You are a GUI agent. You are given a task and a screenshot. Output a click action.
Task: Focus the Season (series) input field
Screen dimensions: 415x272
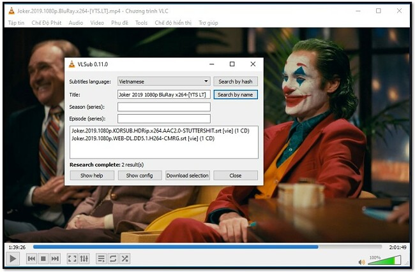164,107
